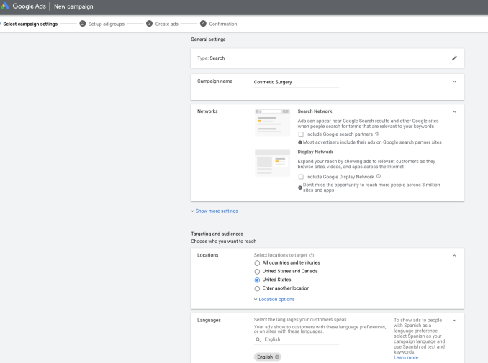Collapse the Locations section chevron
The height and width of the screenshot is (363, 488).
click(x=454, y=256)
